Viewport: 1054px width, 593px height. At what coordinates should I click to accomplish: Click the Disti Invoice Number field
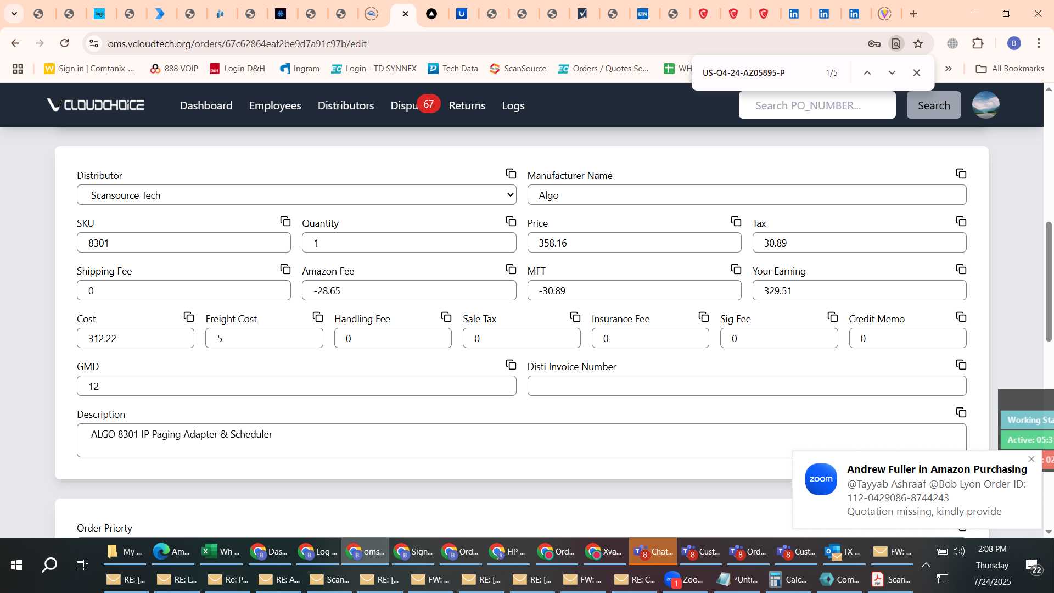click(747, 386)
